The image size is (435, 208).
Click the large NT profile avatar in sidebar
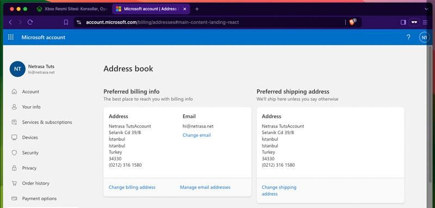(17, 69)
